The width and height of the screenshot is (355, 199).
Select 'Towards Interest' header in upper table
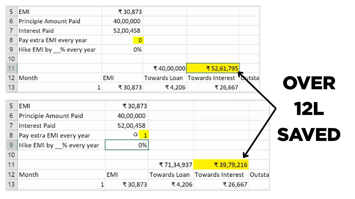click(x=211, y=78)
